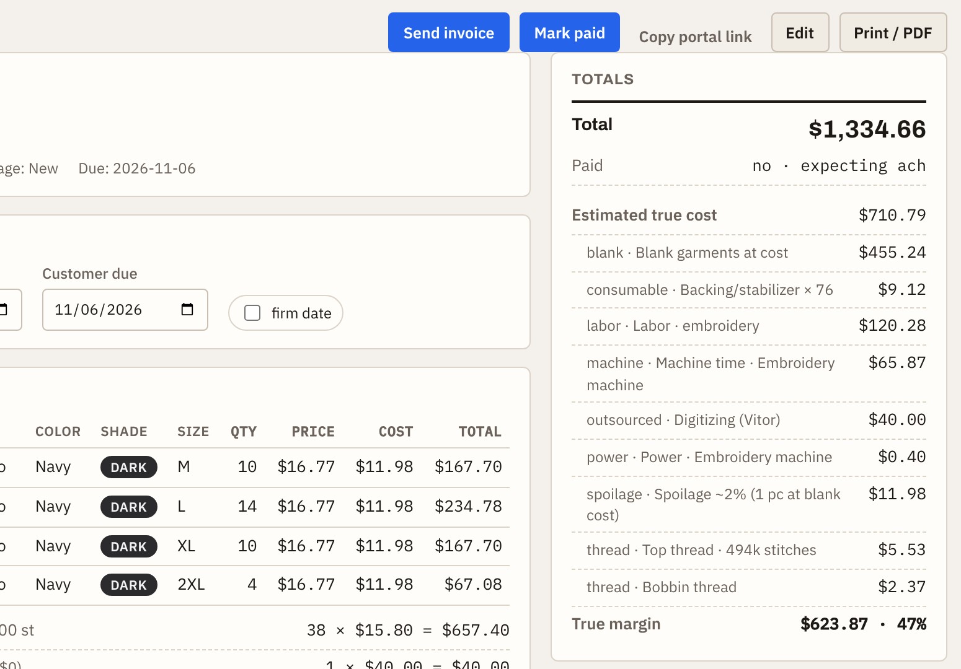Select the Machine time · Embroidery machine line
The width and height of the screenshot is (961, 669).
click(x=749, y=374)
